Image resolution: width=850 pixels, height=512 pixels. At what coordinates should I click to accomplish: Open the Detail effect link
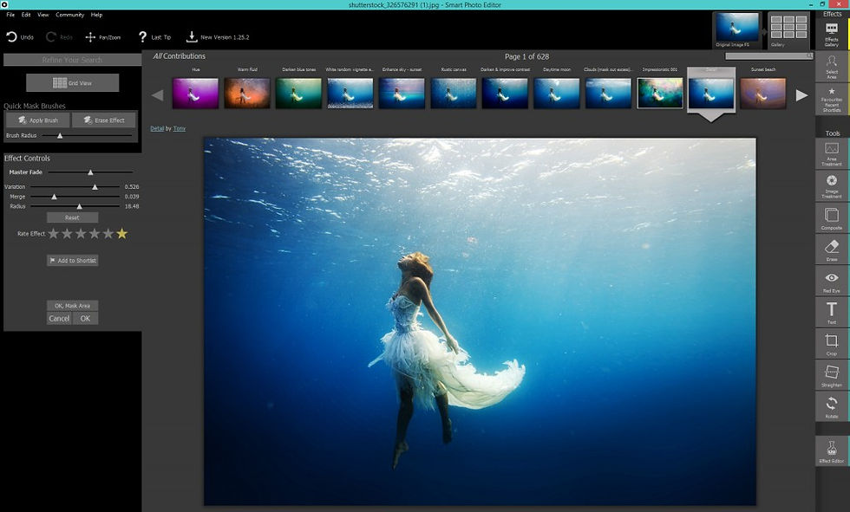click(157, 128)
